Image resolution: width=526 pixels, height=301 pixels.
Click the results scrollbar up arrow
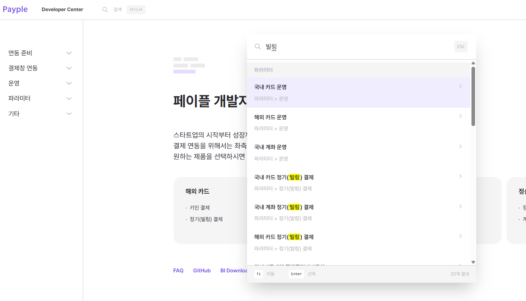click(x=473, y=63)
